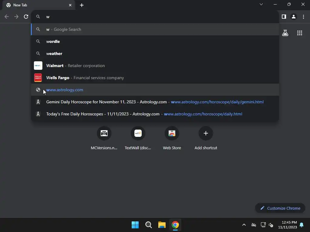Open the MCVersions shortcut tile
Viewport: 310px width, 232px height.
coord(104,138)
